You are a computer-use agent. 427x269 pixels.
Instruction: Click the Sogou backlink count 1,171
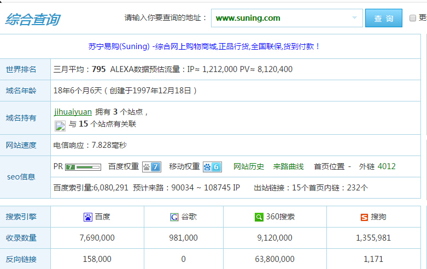point(373,259)
